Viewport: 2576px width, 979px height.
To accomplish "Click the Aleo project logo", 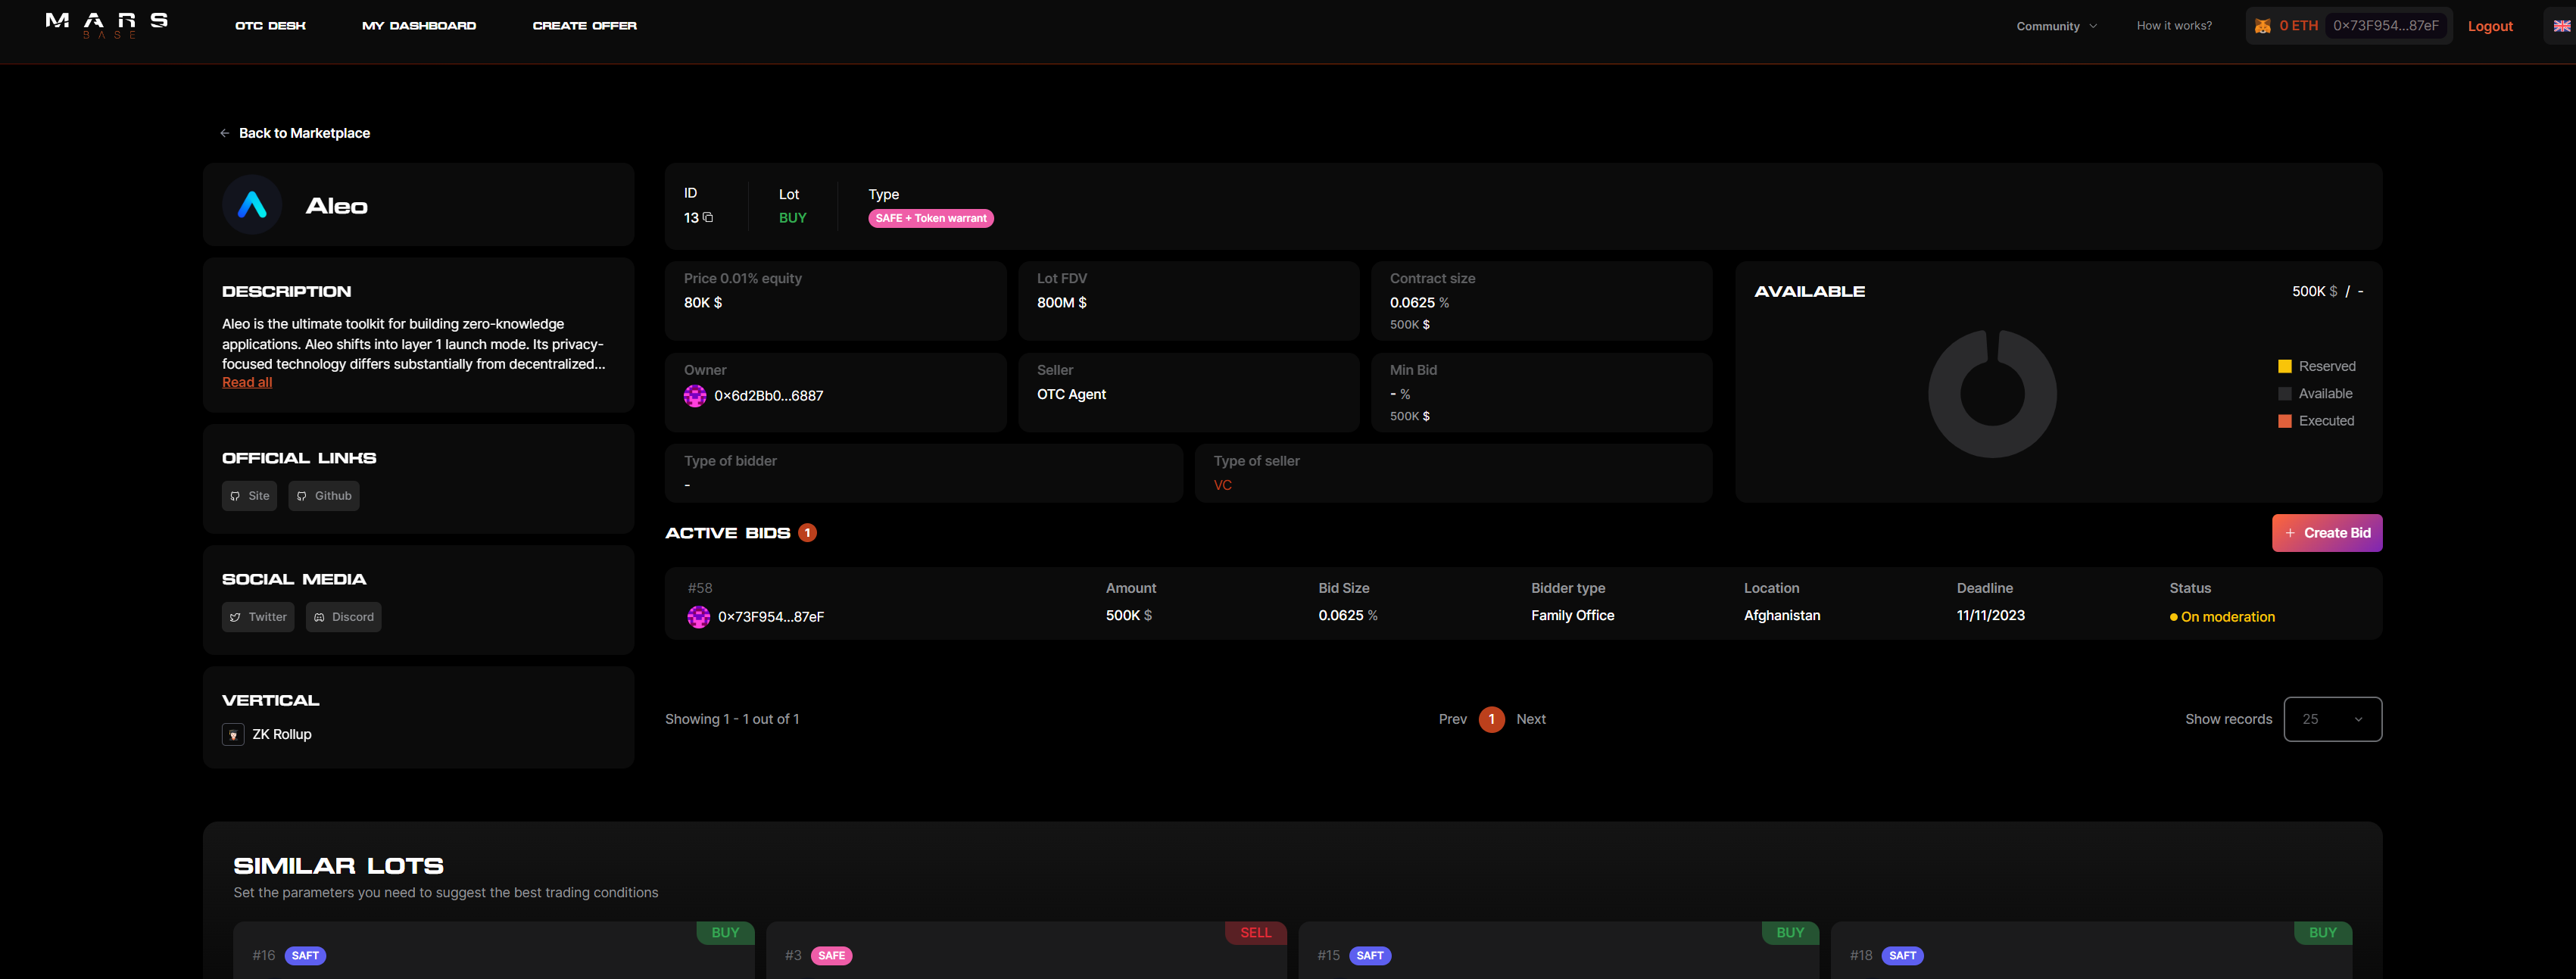I will tap(252, 205).
